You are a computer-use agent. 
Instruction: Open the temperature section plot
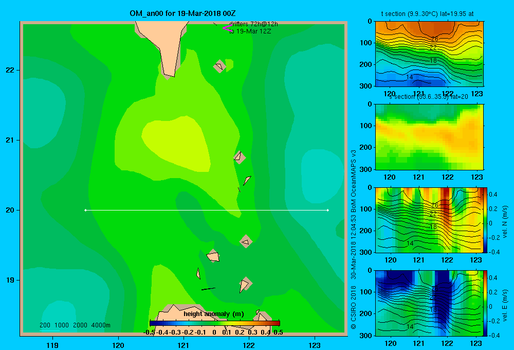(x=429, y=54)
